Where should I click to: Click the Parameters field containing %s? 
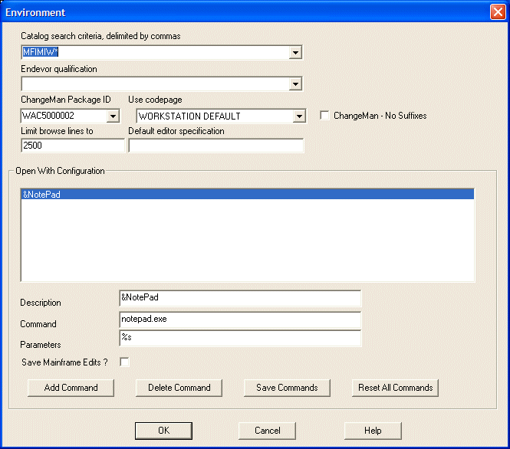[239, 338]
